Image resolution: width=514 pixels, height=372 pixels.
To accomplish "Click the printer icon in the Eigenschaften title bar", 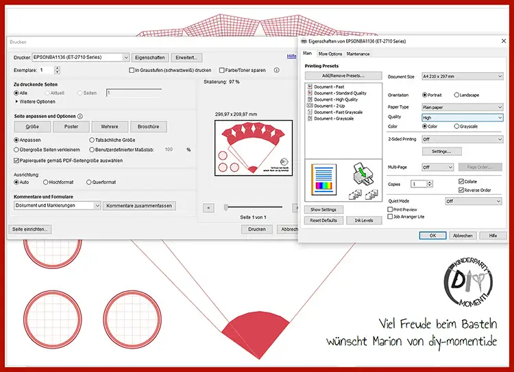I will pos(304,41).
